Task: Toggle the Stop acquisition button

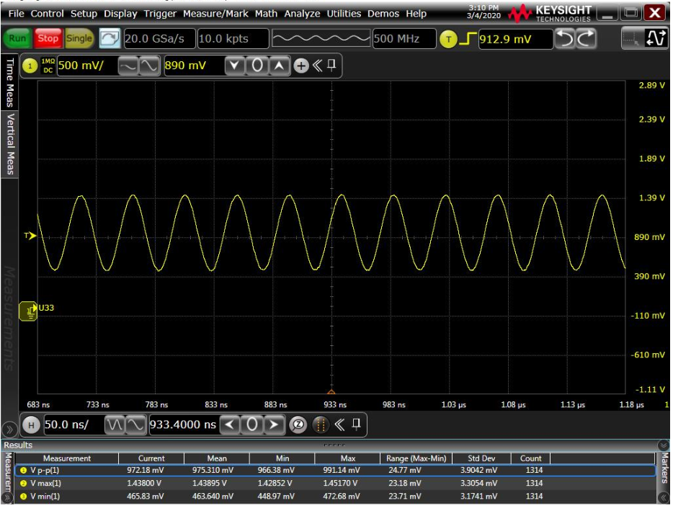Action: pos(48,38)
